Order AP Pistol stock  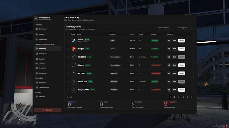182,73
